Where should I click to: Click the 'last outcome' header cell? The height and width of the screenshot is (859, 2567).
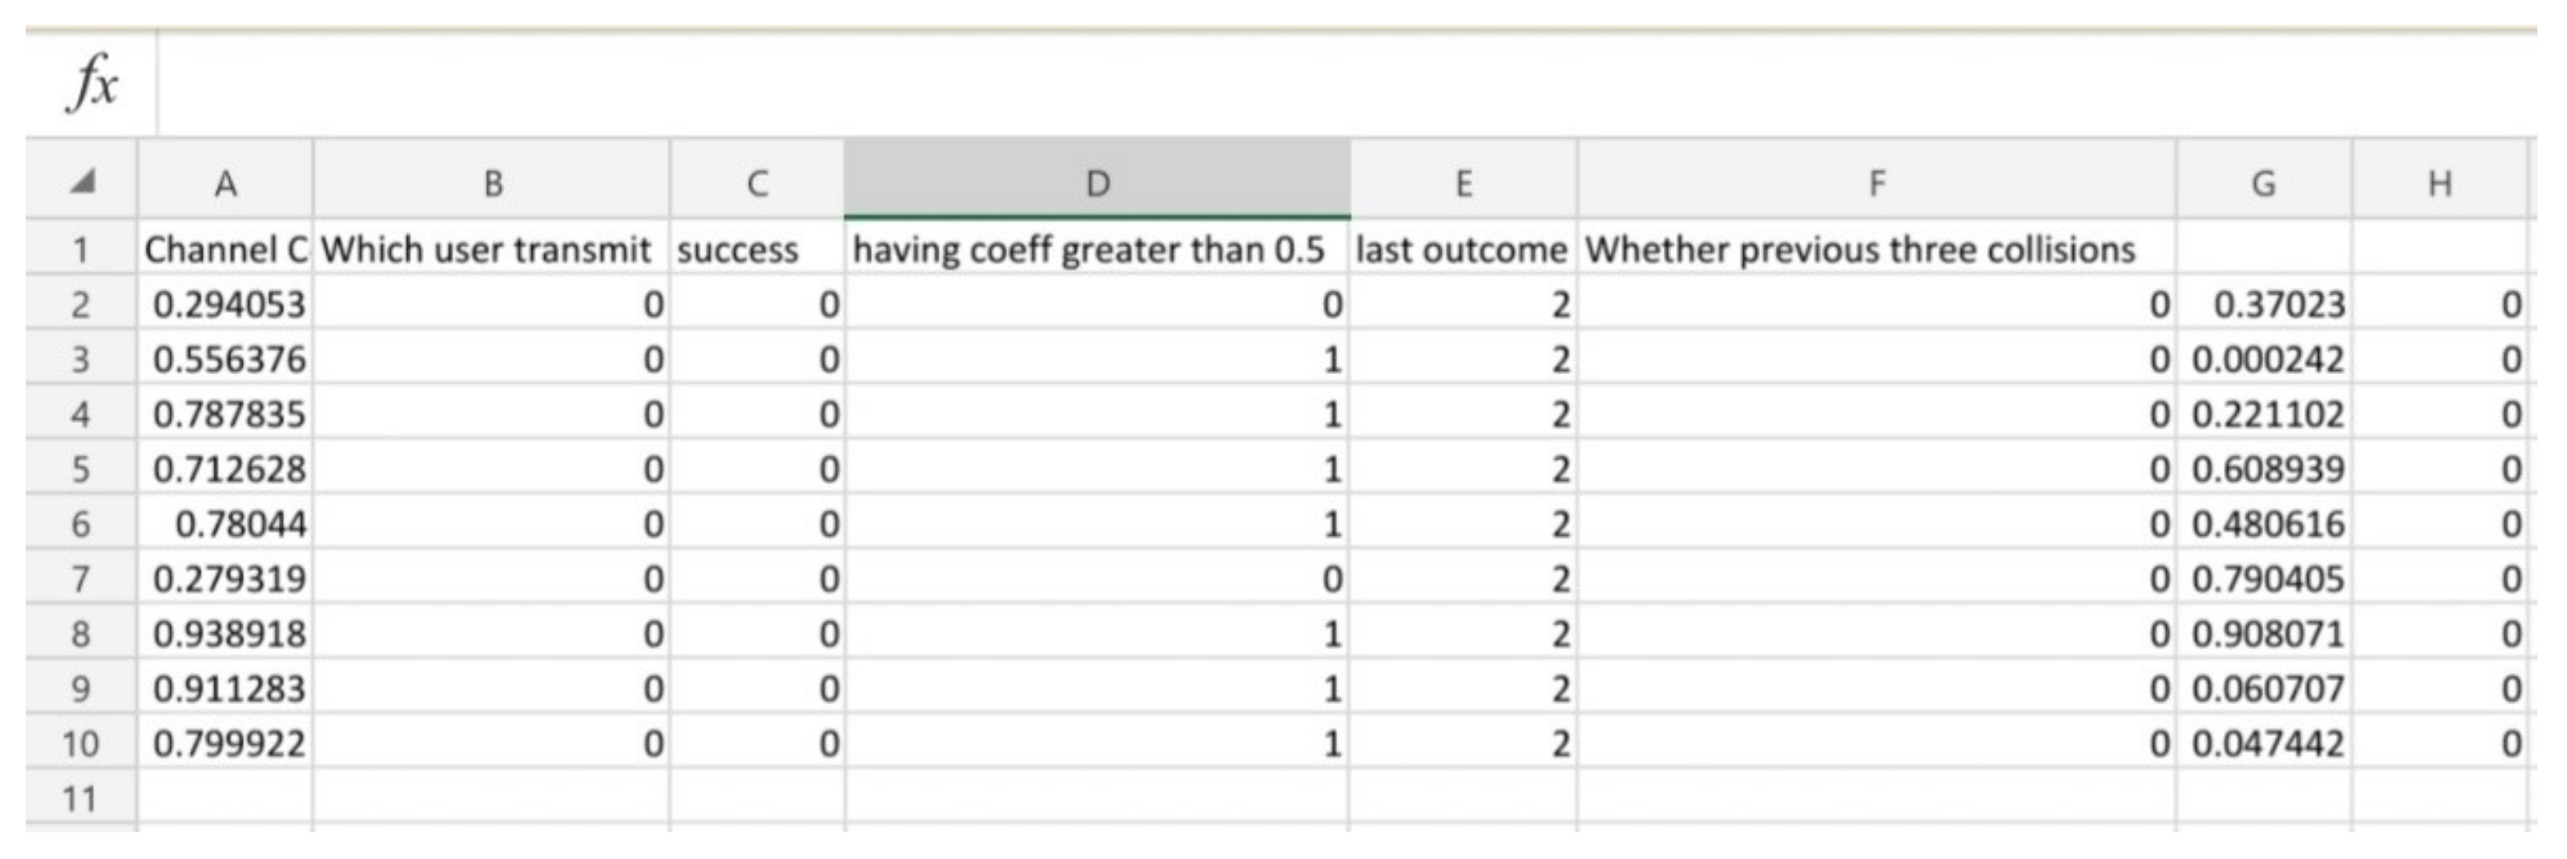1462,249
